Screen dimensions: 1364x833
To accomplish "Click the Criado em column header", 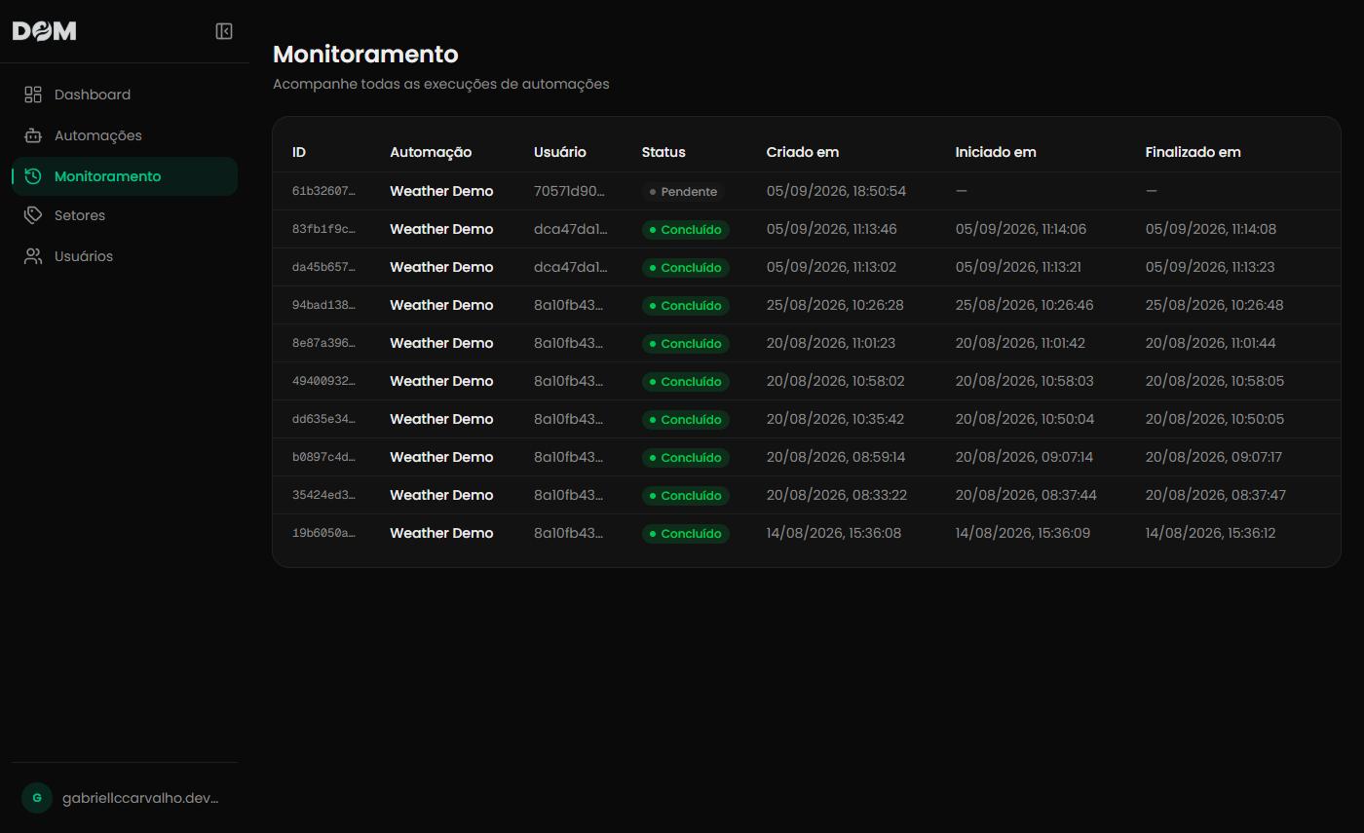I will pos(803,152).
